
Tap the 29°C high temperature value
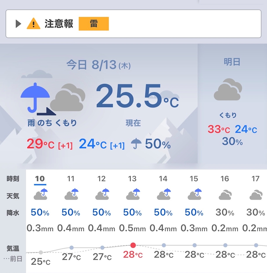coord(41,144)
